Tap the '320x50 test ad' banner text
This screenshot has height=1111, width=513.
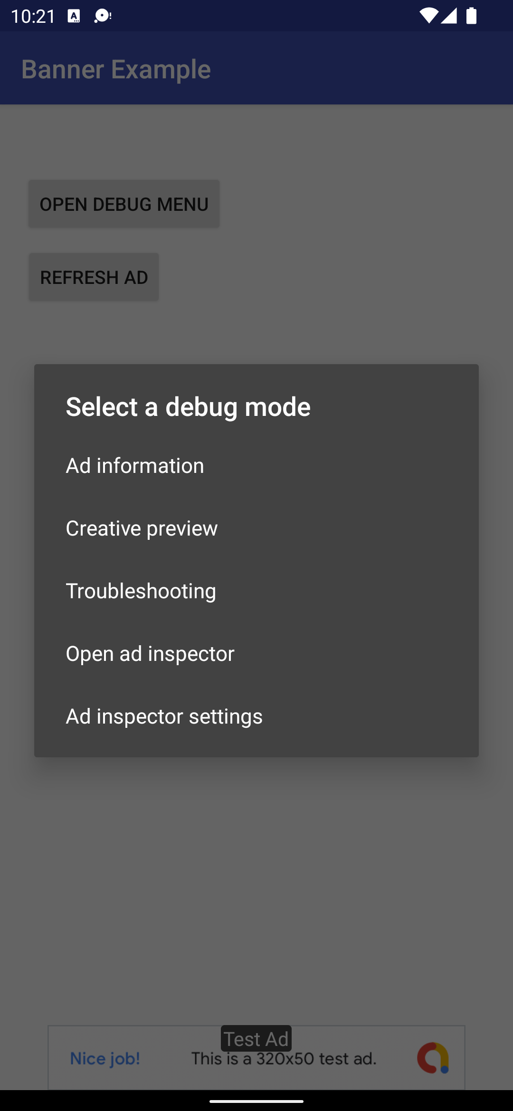[x=284, y=1059]
